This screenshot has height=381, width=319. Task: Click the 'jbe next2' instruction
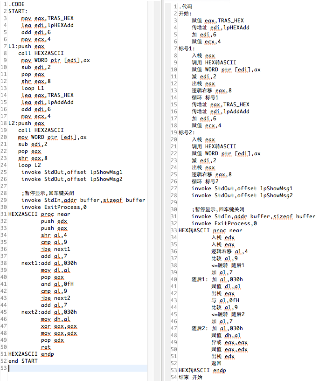click(55, 298)
